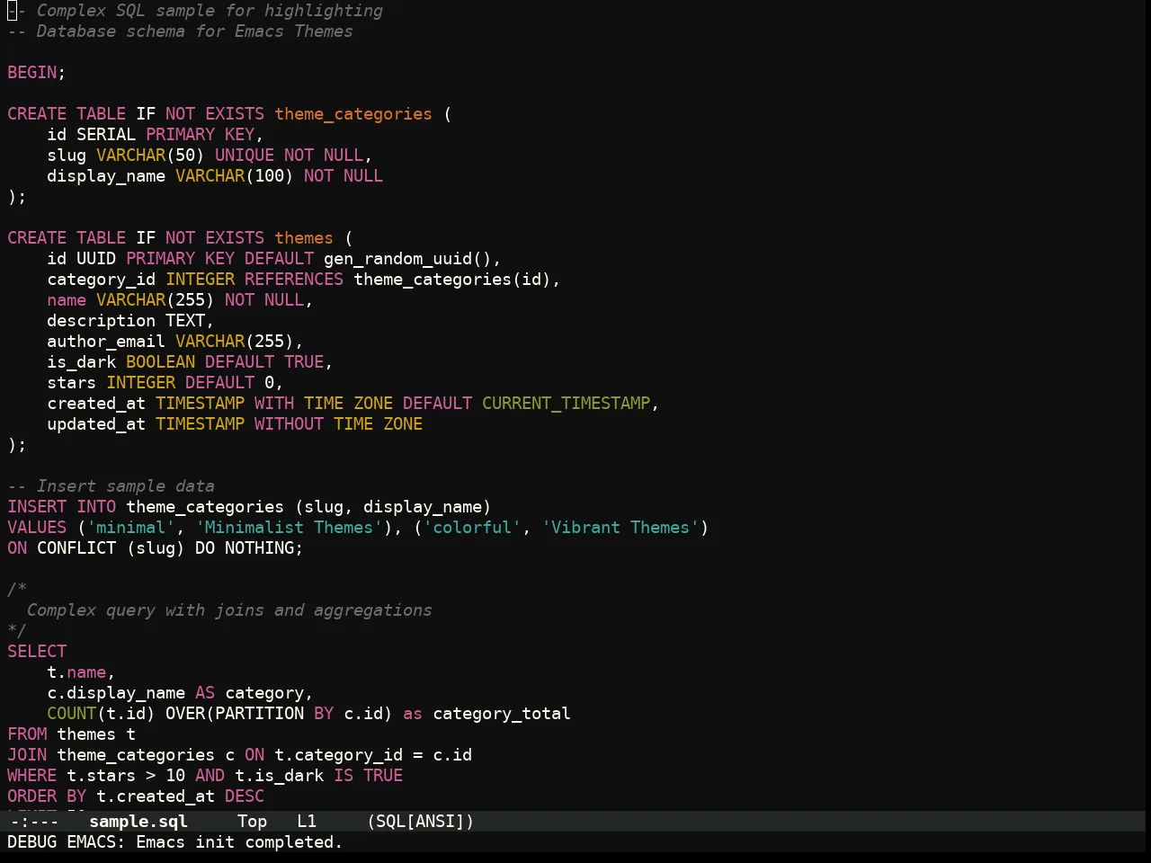Click VARCHAR(100) in the display_name column line

pyautogui.click(x=235, y=176)
